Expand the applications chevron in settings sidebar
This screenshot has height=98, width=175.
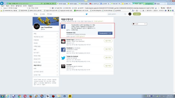point(57,65)
